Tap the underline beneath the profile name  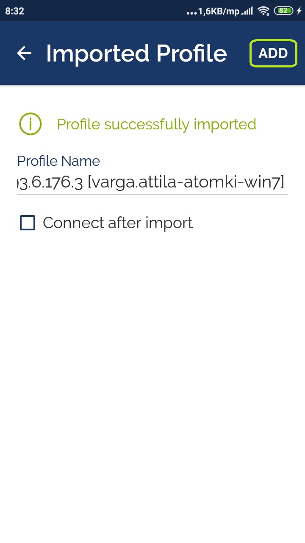[152, 194]
